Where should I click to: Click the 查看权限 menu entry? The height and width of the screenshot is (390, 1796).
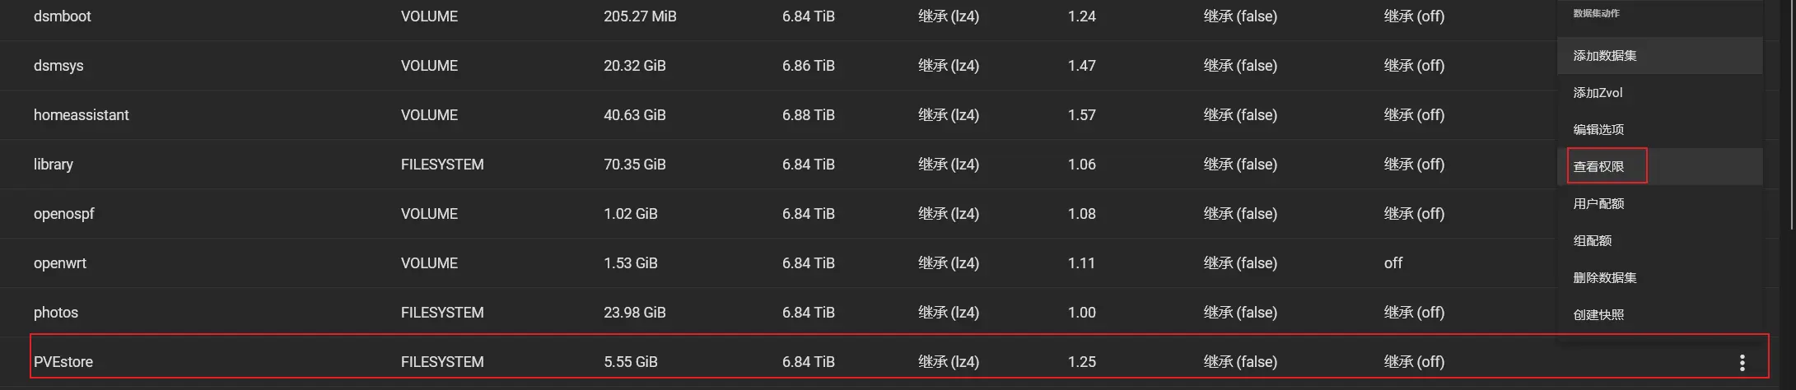[1598, 167]
